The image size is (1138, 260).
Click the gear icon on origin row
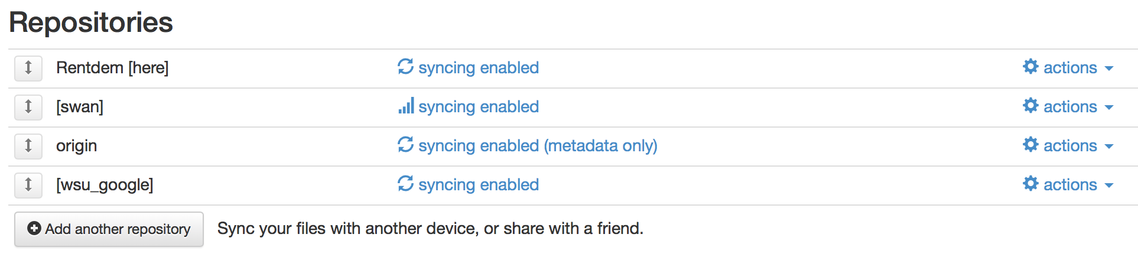coord(1030,145)
